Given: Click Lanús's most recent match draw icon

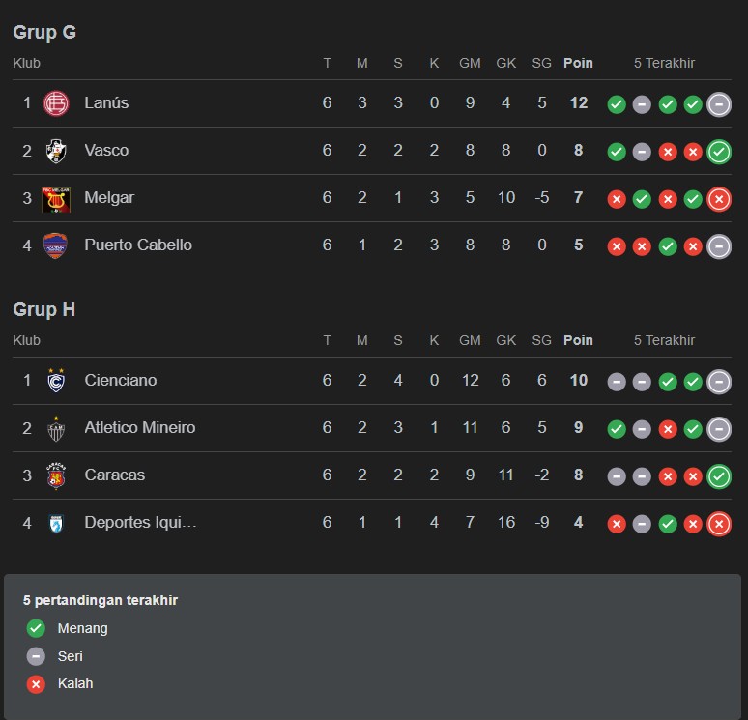Looking at the screenshot, I should 718,104.
